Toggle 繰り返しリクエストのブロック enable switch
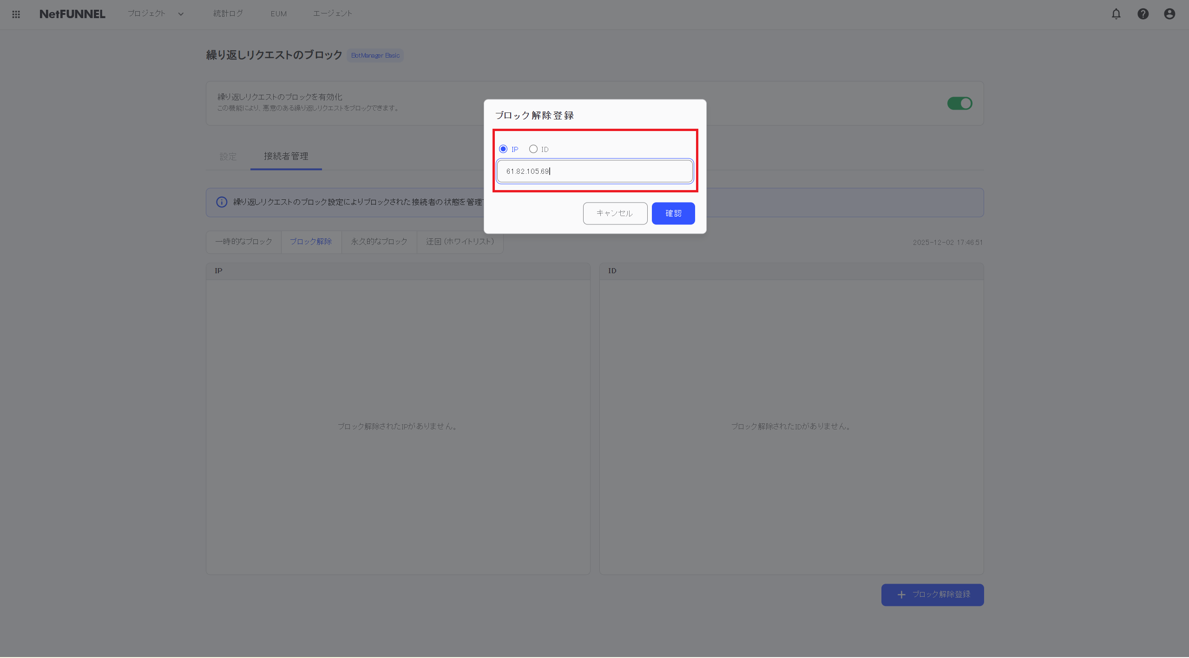Viewport: 1189px width, 658px height. 959,103
